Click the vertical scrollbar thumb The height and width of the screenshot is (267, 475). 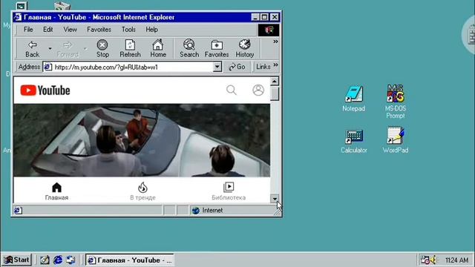(274, 93)
